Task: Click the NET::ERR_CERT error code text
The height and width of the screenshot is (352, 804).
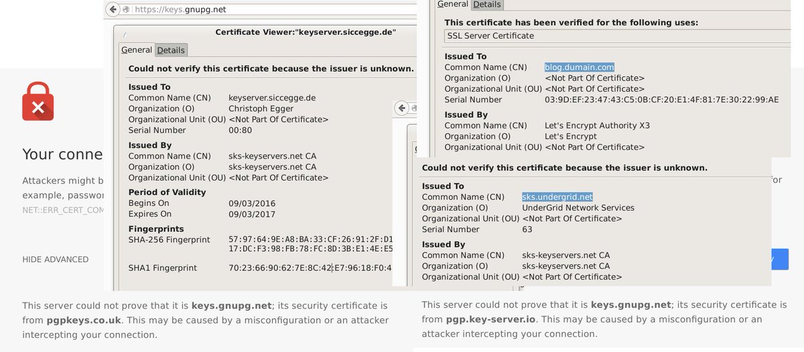Action: (x=64, y=210)
